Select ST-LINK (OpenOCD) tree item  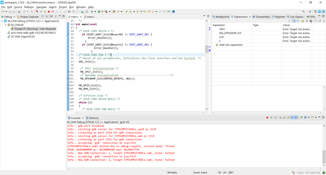[21, 37]
